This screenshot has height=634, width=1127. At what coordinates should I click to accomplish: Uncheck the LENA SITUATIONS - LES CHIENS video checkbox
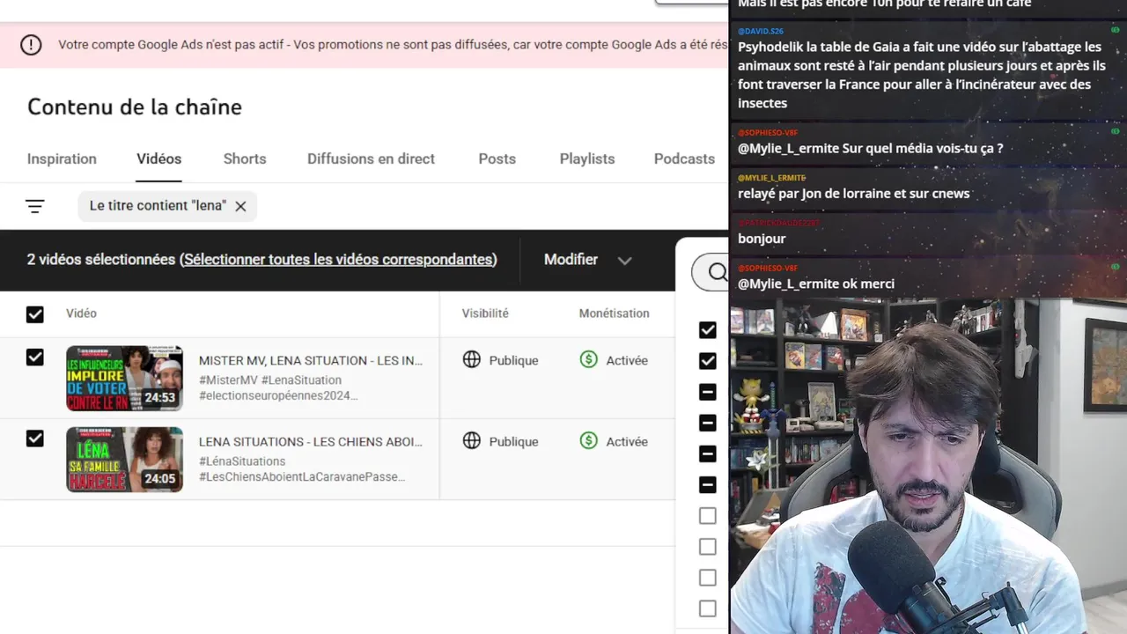[x=34, y=438]
